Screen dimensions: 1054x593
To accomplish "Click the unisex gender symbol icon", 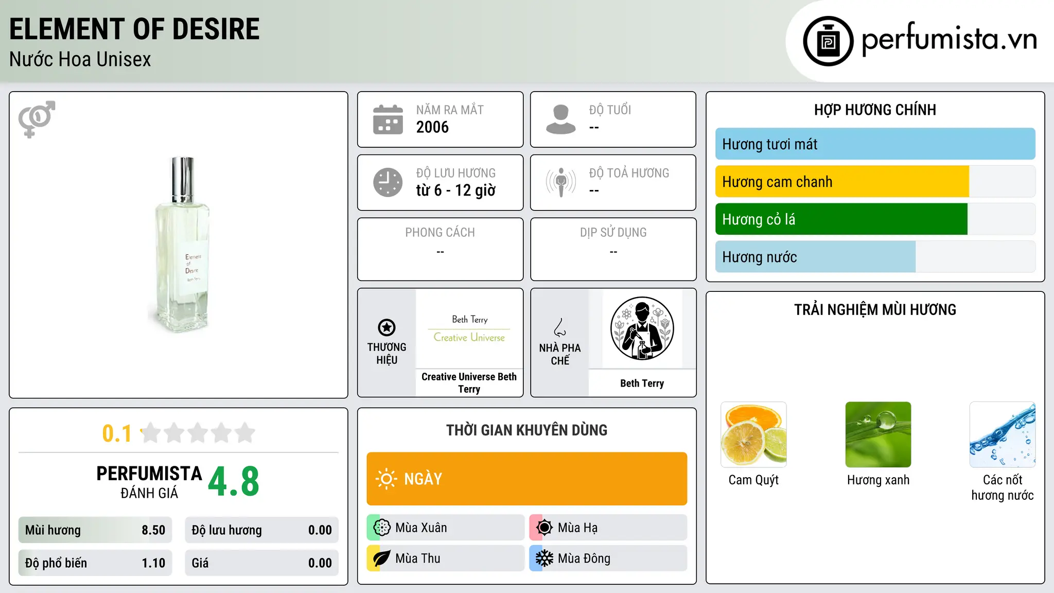I will pyautogui.click(x=37, y=119).
